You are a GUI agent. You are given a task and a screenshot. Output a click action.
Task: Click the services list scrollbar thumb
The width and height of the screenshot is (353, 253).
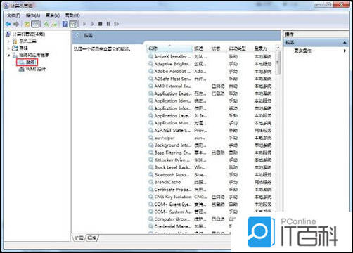coord(278,63)
